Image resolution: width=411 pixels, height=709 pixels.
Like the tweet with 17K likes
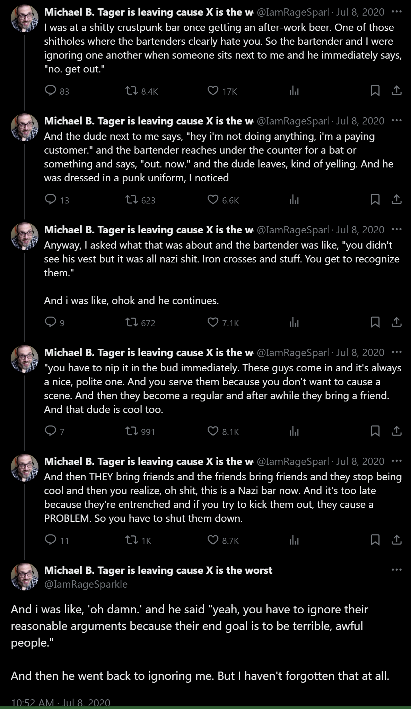(213, 91)
